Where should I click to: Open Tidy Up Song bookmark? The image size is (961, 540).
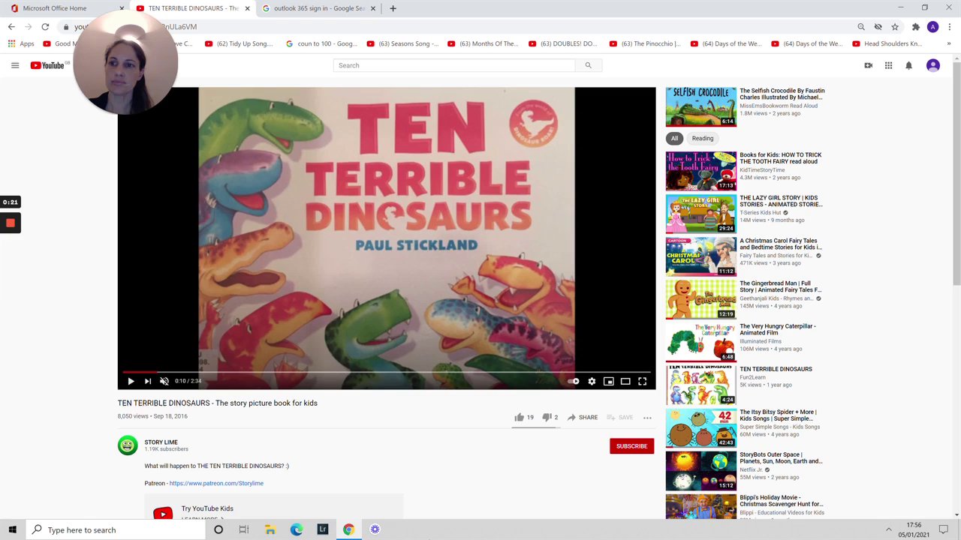(239, 43)
